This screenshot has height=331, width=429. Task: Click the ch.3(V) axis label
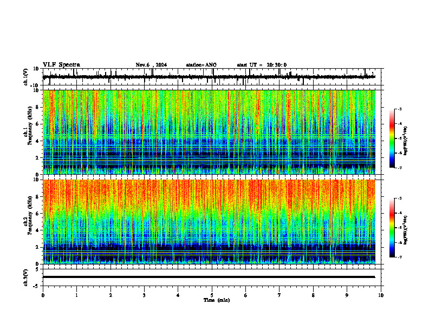pos(26,277)
